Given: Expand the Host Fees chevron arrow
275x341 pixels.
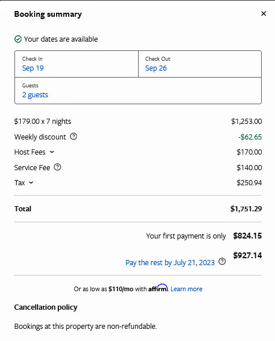Looking at the screenshot, I should coord(51,152).
